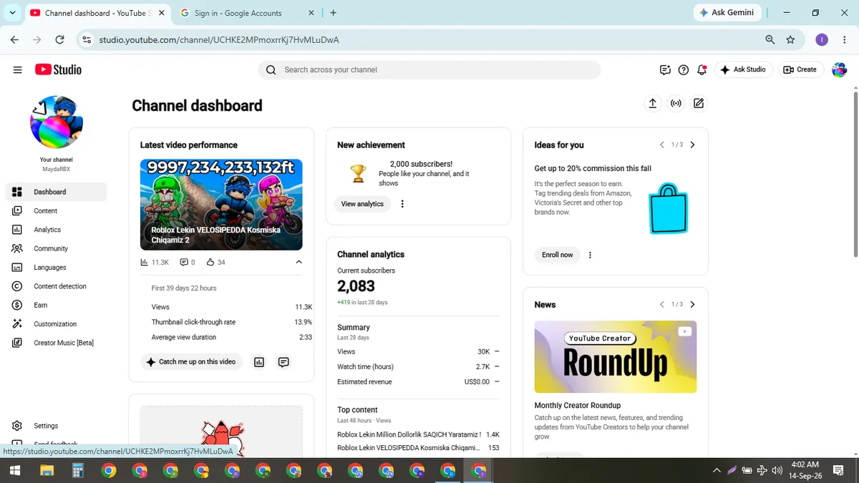Viewport: 859px width, 483px height.
Task: Click the trophy icon in New achievement
Action: (x=358, y=173)
